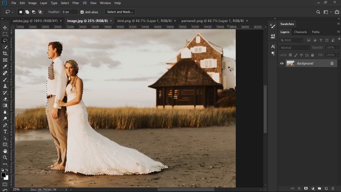Click the foreground color swatch
The height and width of the screenshot is (192, 341).
point(3,175)
